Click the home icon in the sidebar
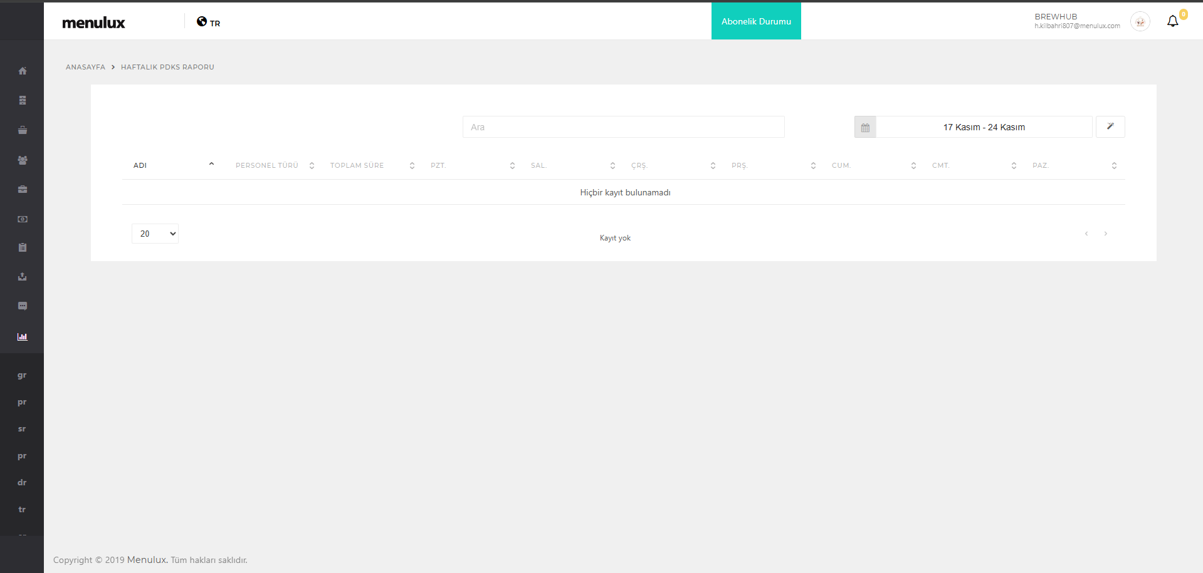The height and width of the screenshot is (573, 1203). tap(23, 71)
